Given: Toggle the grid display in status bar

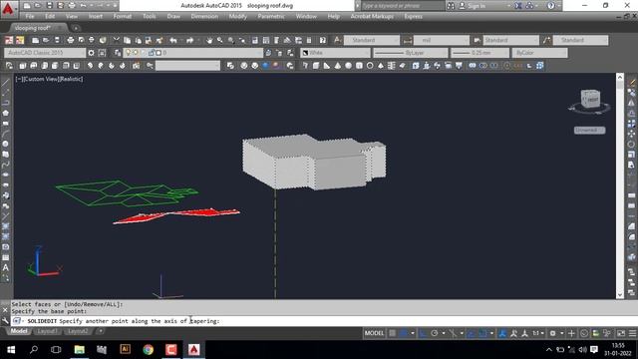Looking at the screenshot, I should (392, 333).
